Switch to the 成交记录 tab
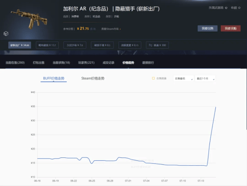 pyautogui.click(x=108, y=63)
